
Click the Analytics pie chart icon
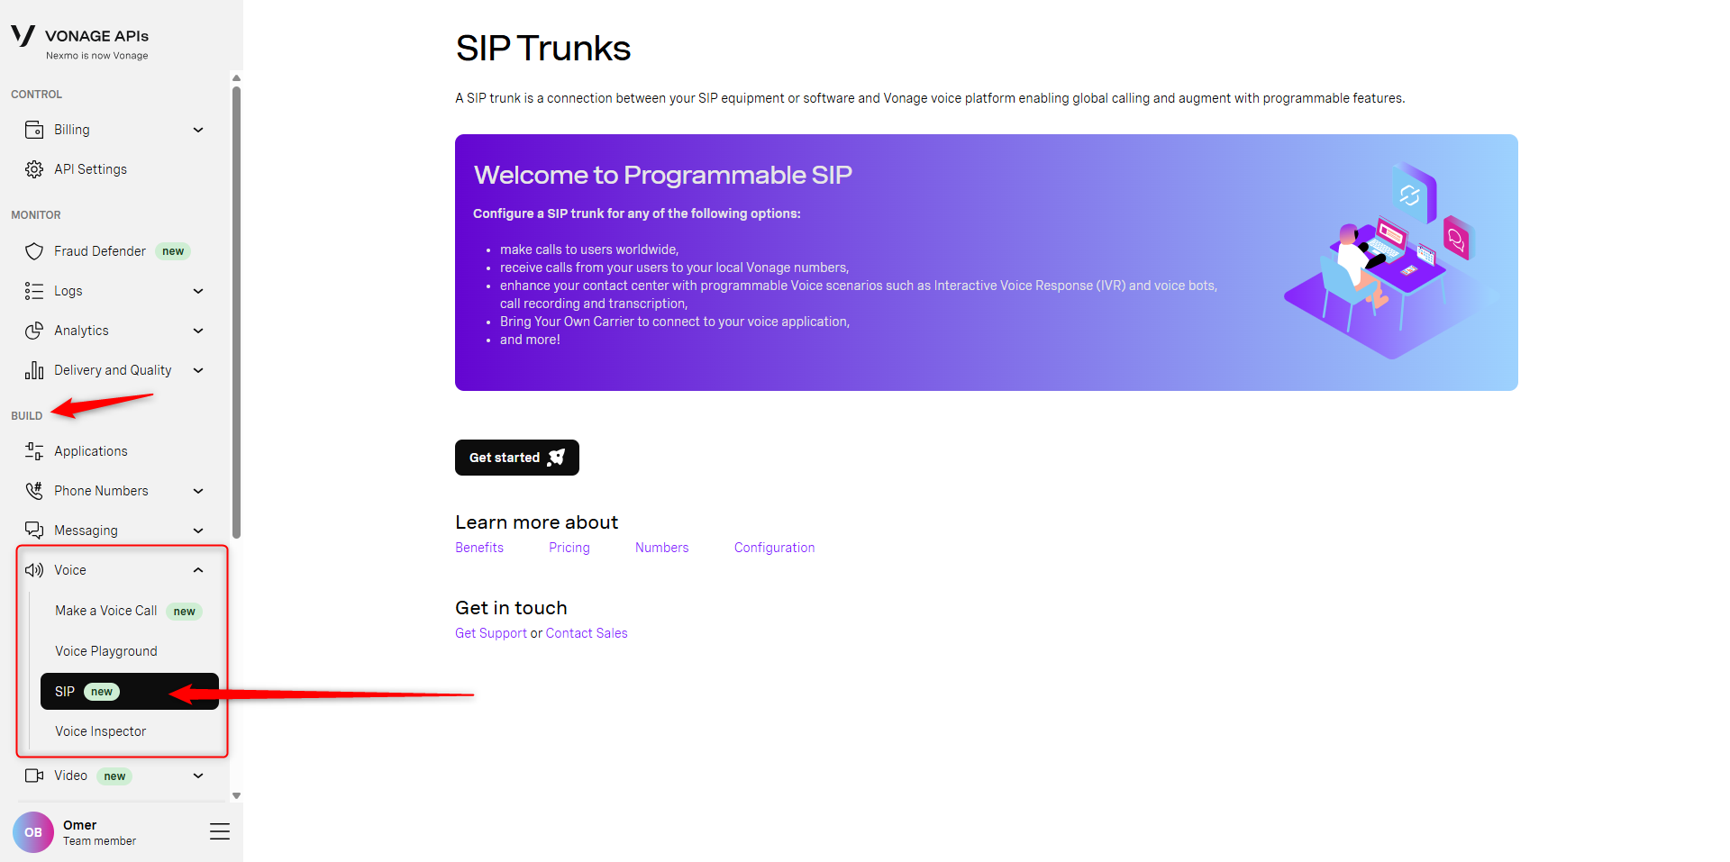[x=34, y=331]
